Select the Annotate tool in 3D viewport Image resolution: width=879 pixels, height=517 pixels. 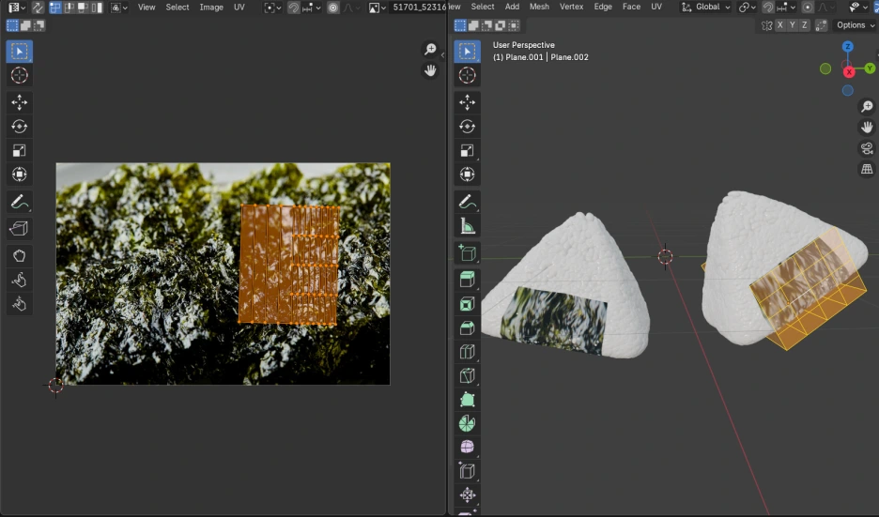click(468, 202)
